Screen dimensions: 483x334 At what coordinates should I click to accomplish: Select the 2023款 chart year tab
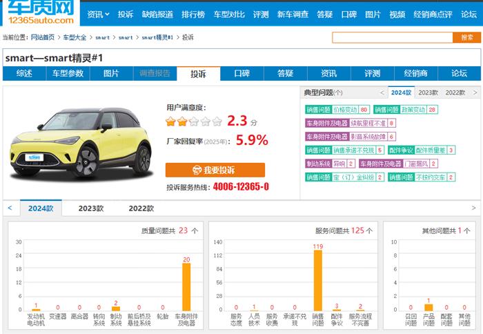91,208
